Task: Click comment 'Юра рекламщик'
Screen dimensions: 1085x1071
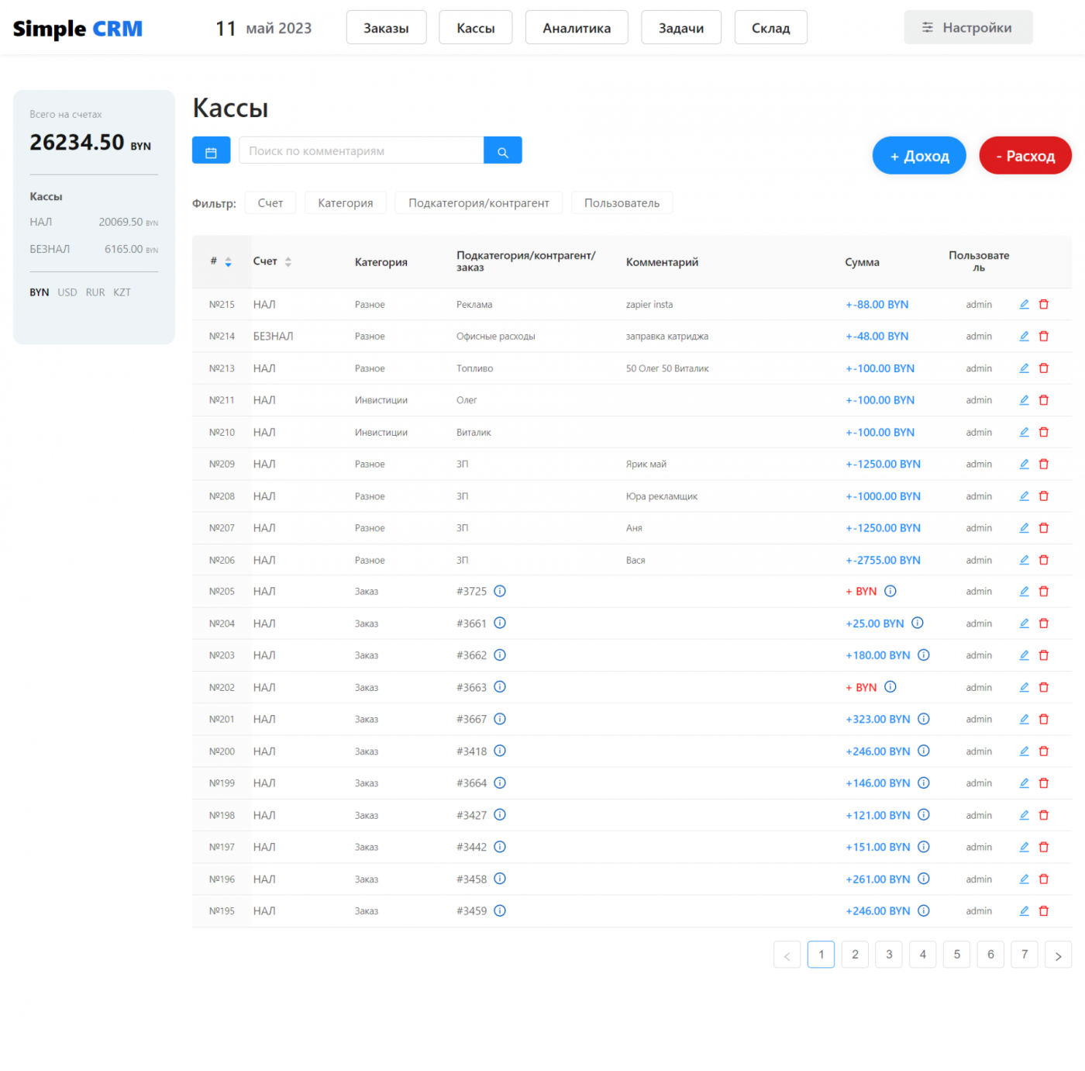Action: tap(662, 496)
